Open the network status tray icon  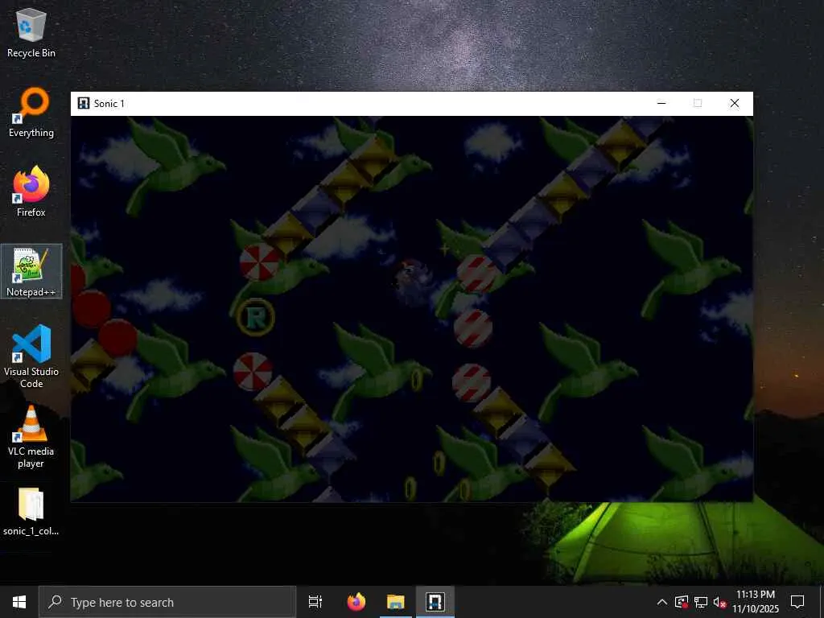click(701, 602)
